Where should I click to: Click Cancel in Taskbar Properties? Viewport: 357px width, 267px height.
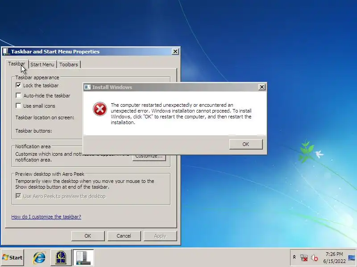(x=124, y=236)
